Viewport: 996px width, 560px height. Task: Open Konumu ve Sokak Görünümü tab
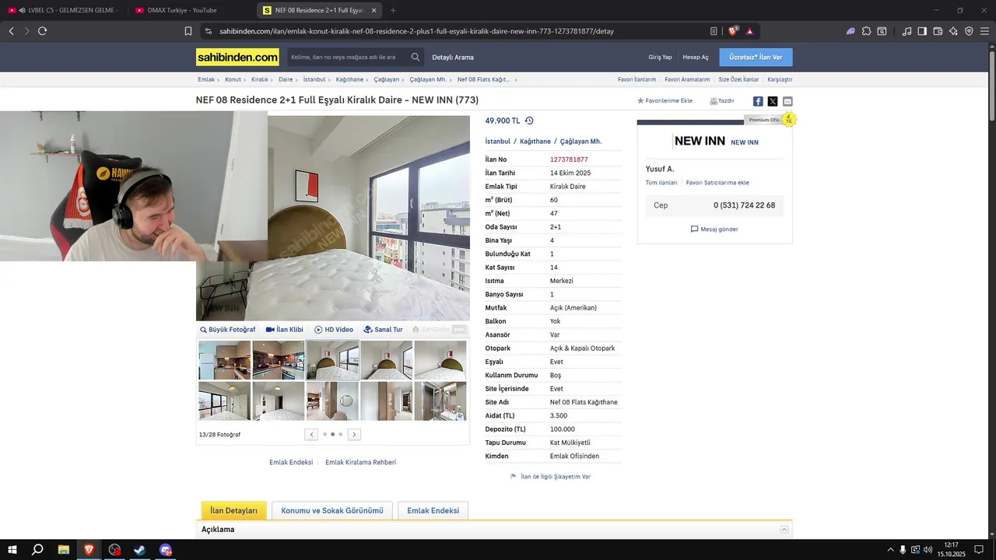tap(332, 511)
